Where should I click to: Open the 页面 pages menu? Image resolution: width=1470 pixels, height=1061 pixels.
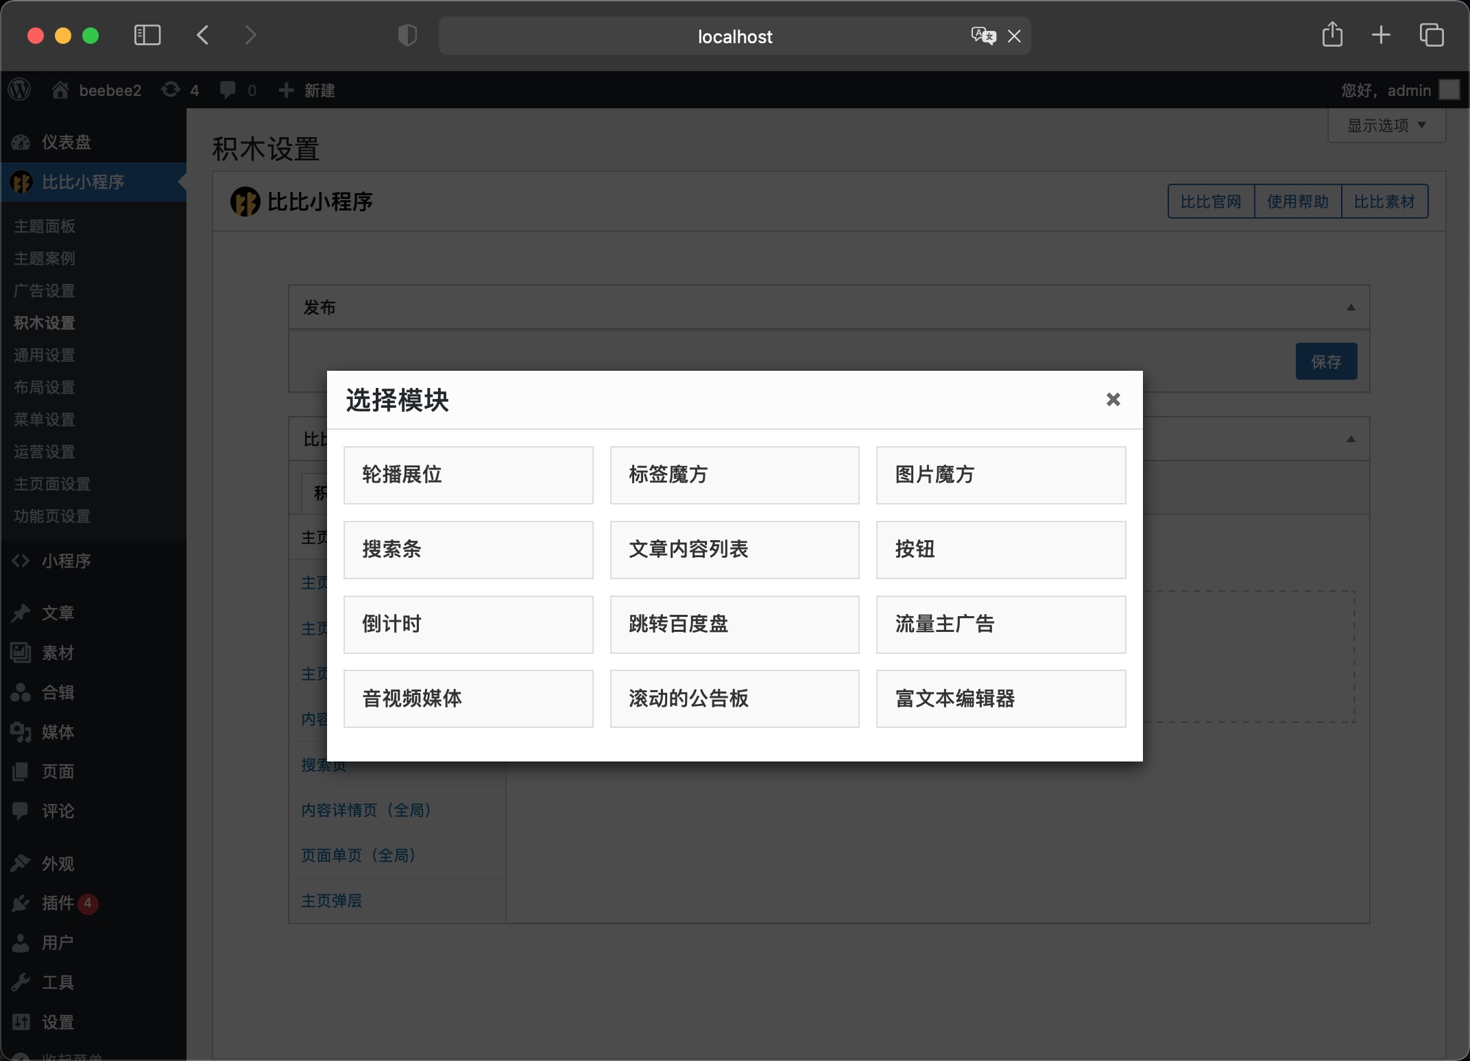pos(93,771)
